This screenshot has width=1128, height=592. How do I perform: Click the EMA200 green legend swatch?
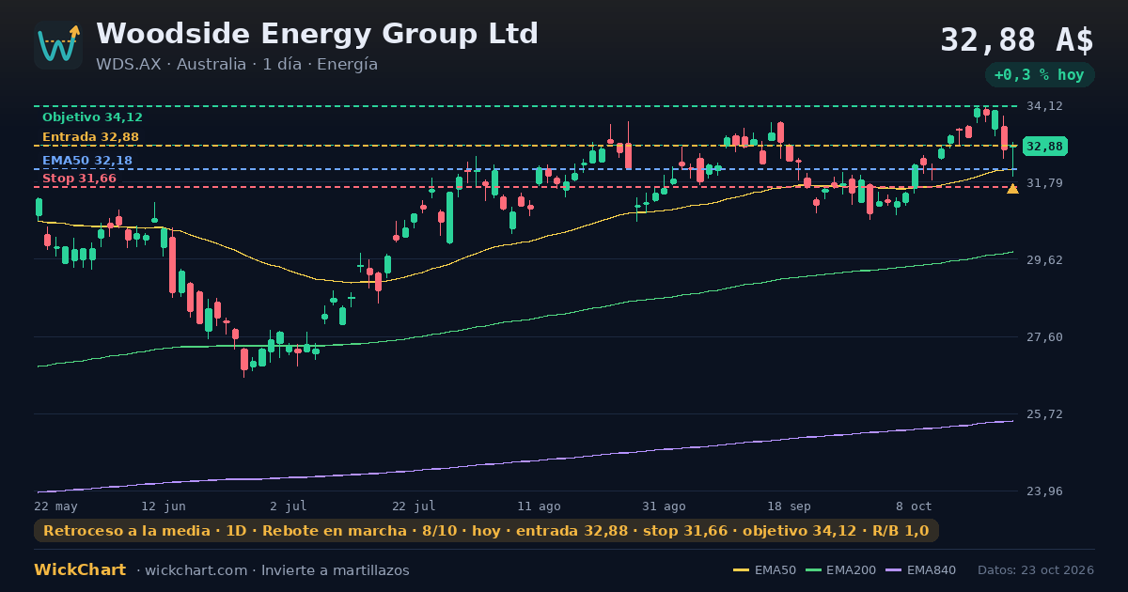click(x=813, y=570)
